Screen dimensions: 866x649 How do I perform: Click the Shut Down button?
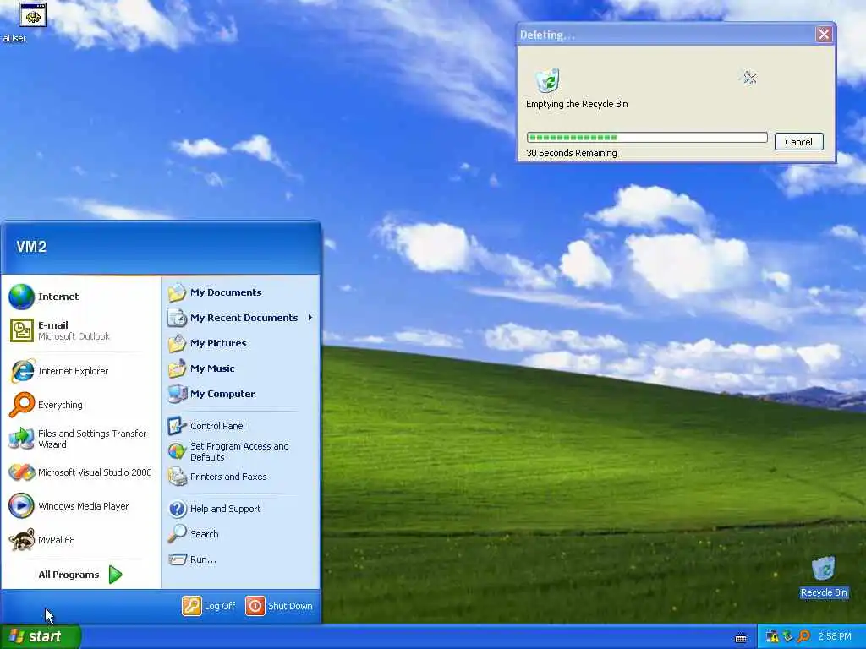[279, 606]
